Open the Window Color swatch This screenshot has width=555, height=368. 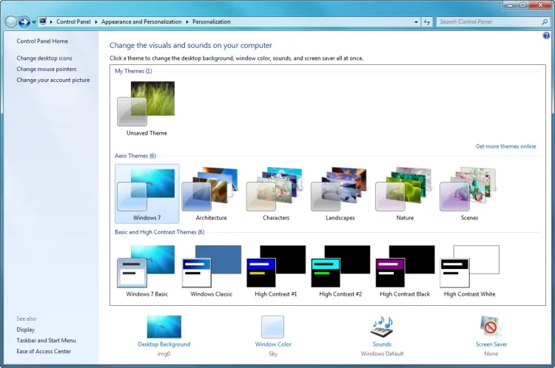click(272, 327)
